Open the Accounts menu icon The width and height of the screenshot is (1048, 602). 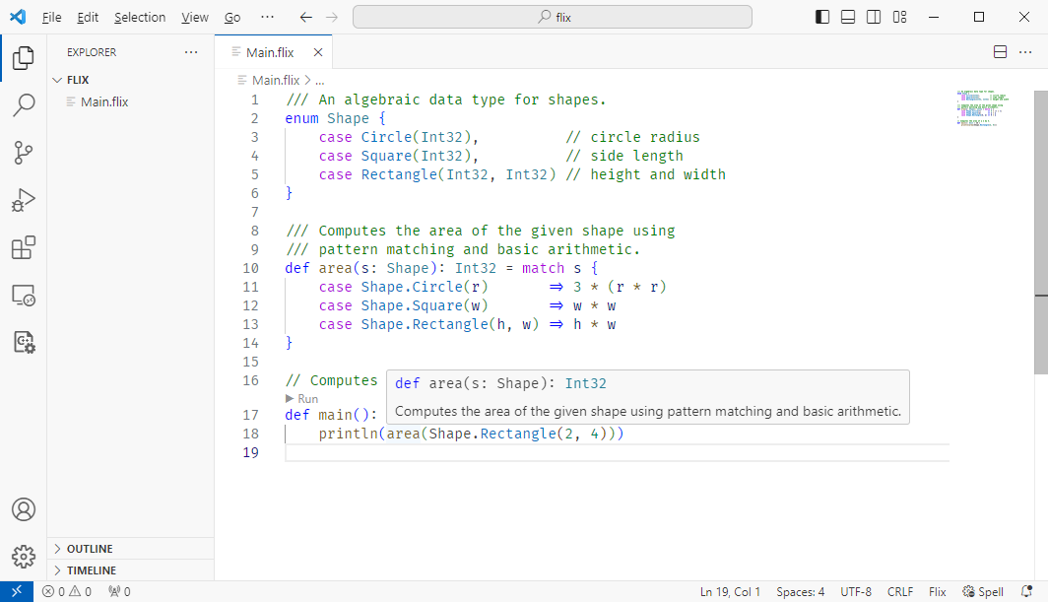click(24, 509)
